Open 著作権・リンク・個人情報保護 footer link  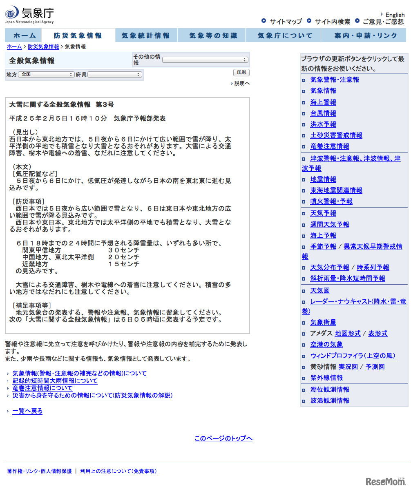pos(39,471)
